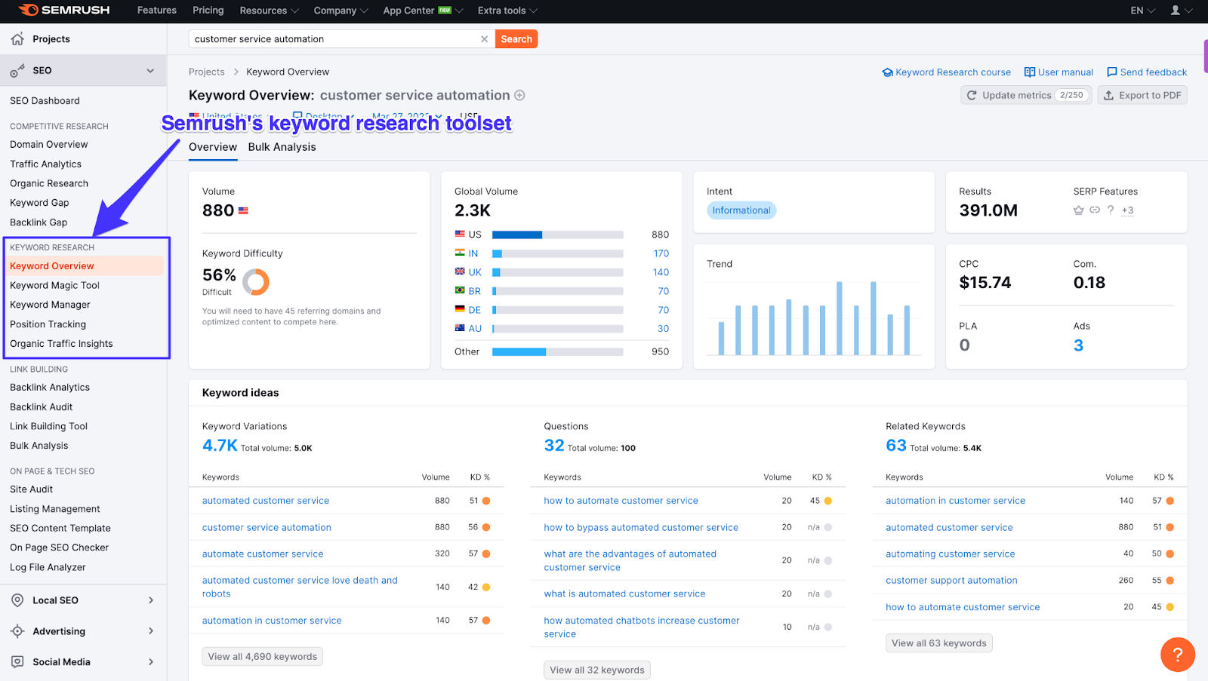Screen dimensions: 1208x681
Task: Open Organic Traffic Insights in sidebar
Action: tap(61, 344)
